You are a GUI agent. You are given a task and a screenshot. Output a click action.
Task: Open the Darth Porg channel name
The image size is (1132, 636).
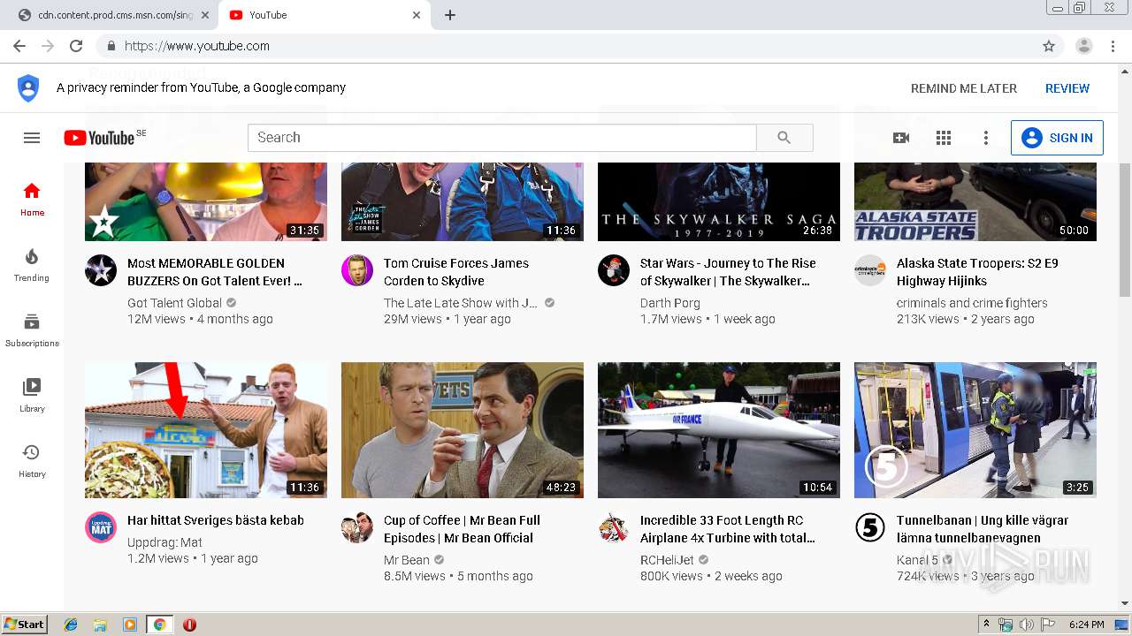coord(670,303)
